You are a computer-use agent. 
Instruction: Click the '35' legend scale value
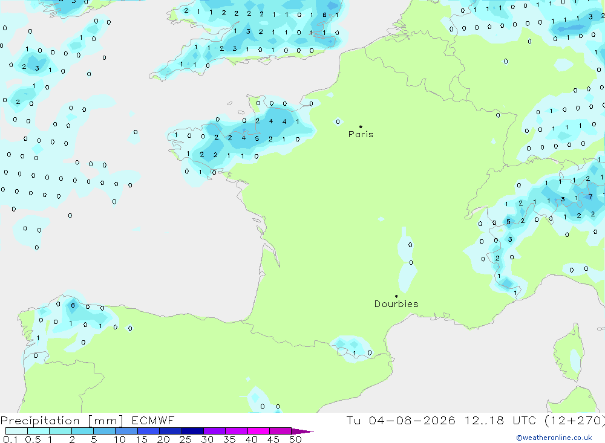coord(229,439)
